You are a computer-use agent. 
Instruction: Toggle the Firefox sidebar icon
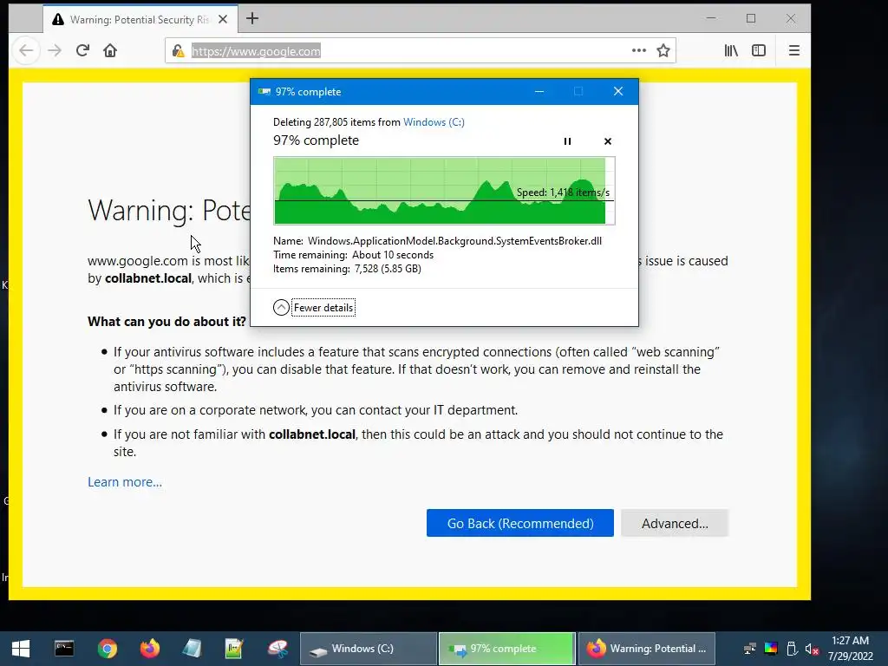(758, 50)
